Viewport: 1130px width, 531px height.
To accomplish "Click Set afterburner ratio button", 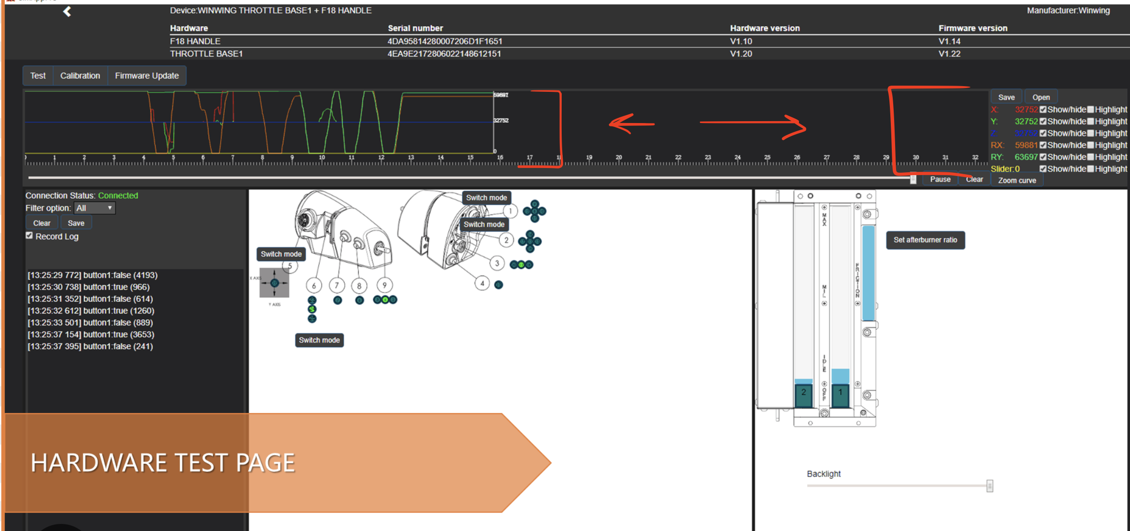I will coord(925,240).
